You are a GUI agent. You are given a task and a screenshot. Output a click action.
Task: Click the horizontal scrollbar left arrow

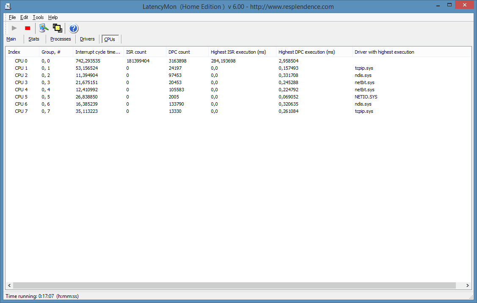pyautogui.click(x=9, y=285)
